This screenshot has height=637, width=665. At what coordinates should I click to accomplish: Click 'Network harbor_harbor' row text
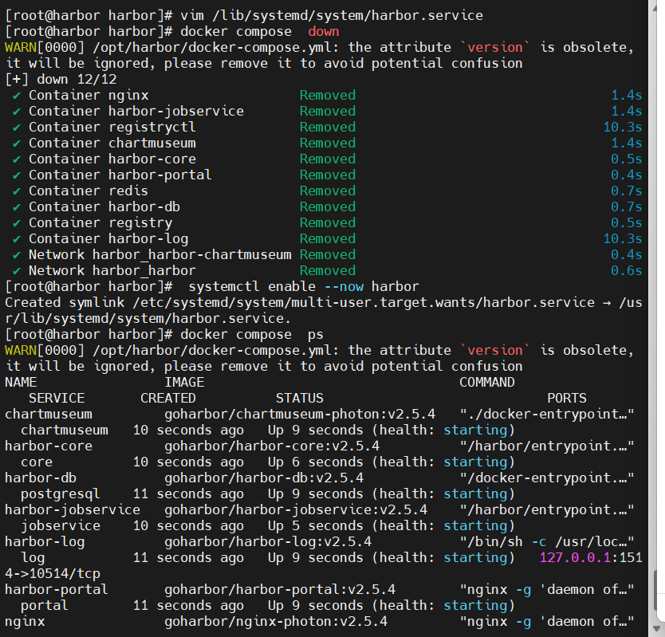(112, 270)
